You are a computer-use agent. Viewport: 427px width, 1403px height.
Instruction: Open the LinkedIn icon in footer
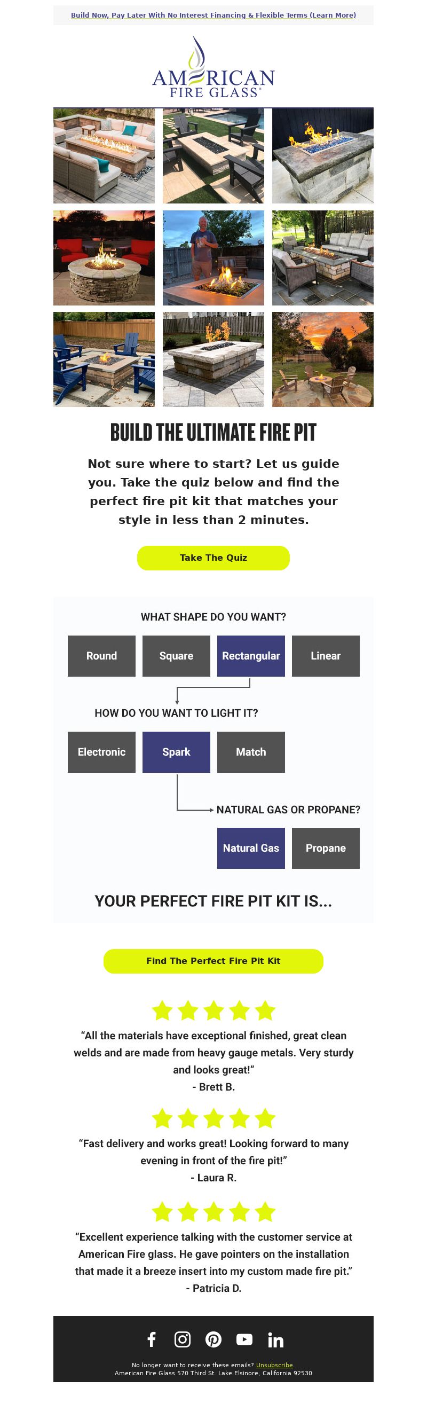(275, 1340)
